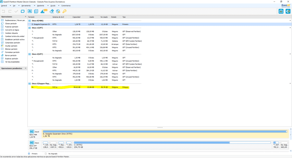292x158 pixels.
Task: Click the Undo arrow in the toolbar
Action: [3, 11]
